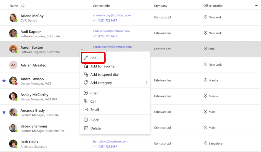Click Adrian Alvasted's AA initials avatar
This screenshot has height=152, width=261.
(x=13, y=65)
